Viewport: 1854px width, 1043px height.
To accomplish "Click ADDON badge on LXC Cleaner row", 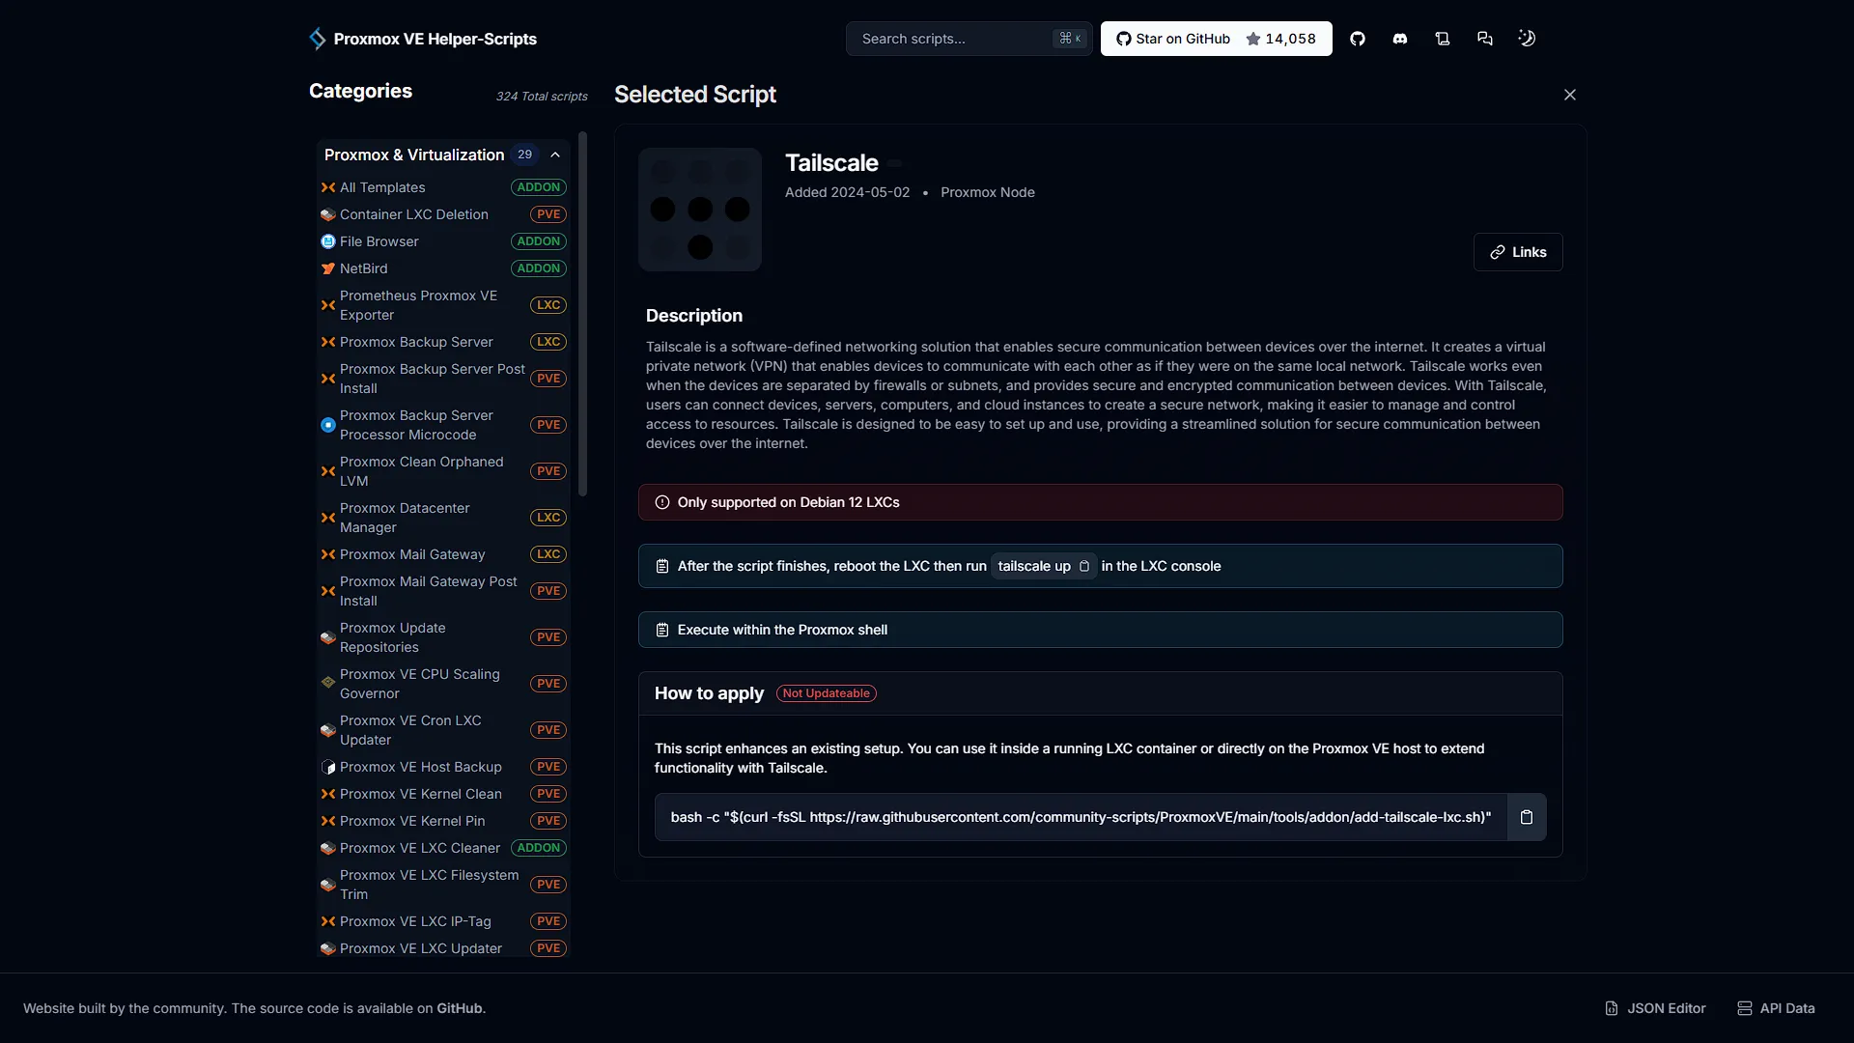I will click(539, 848).
